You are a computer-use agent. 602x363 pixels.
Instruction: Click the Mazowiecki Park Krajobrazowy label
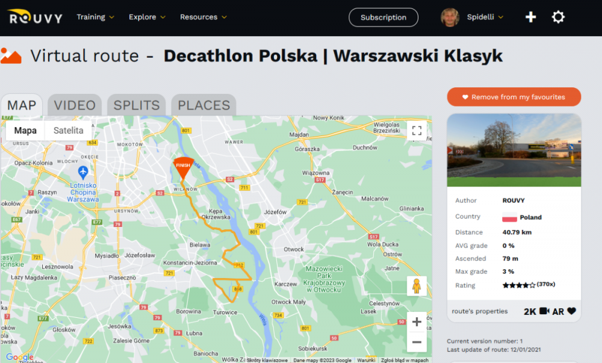[324, 279]
